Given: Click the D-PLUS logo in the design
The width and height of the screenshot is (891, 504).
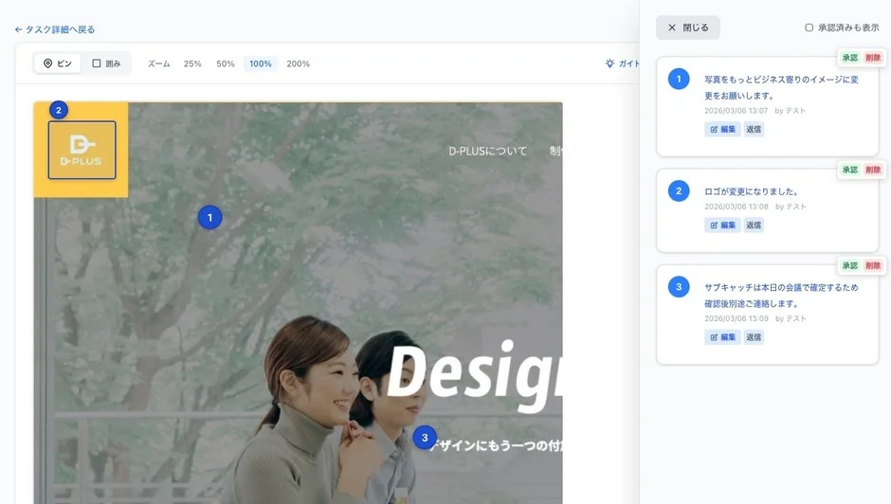Looking at the screenshot, I should (x=82, y=150).
